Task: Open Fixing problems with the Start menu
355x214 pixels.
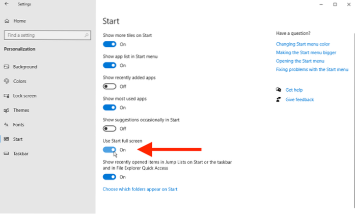Action: point(312,69)
